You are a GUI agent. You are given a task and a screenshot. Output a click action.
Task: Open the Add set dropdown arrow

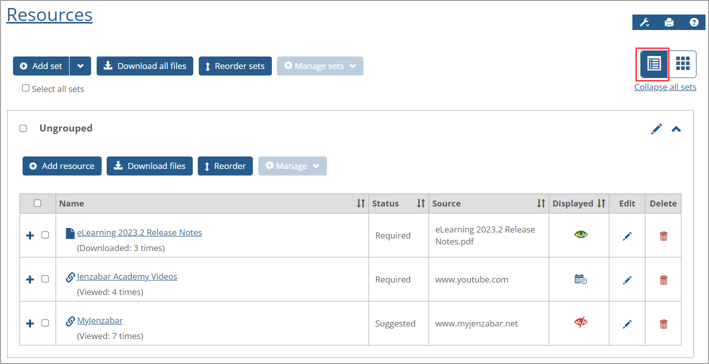[80, 66]
